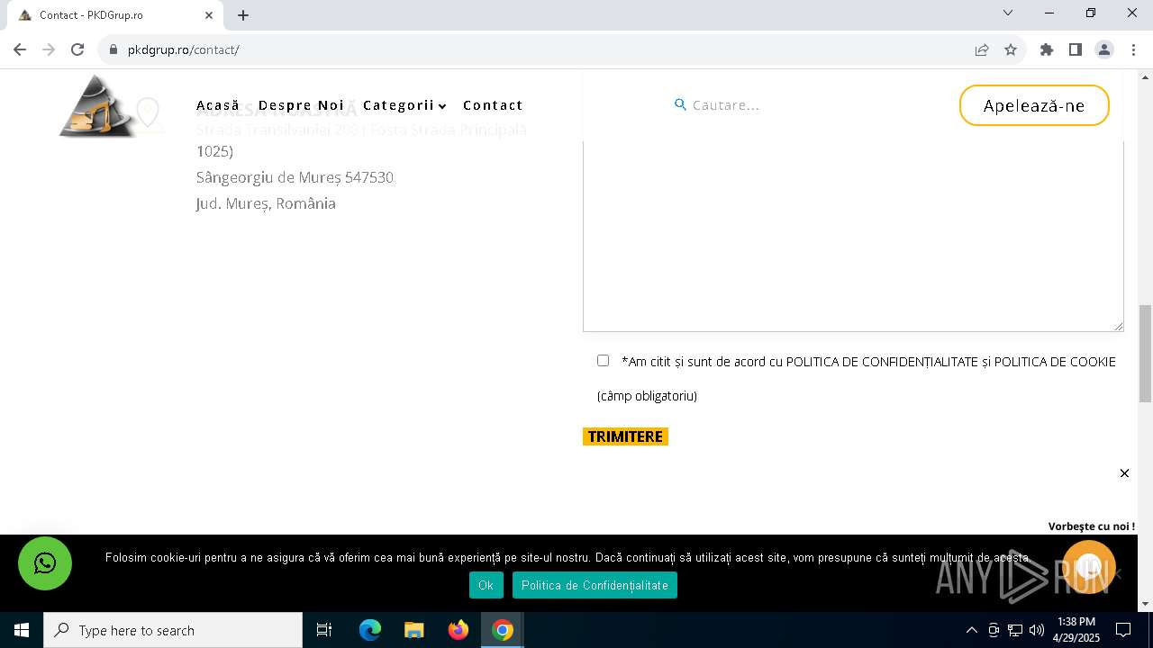The width and height of the screenshot is (1153, 648).
Task: Select address line Sângeorgiu de Mureș 547530
Action: [x=295, y=177]
